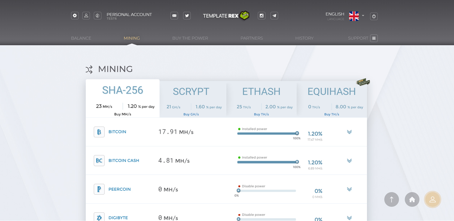Viewport: 454px width, 221px height.
Task: Open the settings gear icon in header
Action: coord(75,16)
